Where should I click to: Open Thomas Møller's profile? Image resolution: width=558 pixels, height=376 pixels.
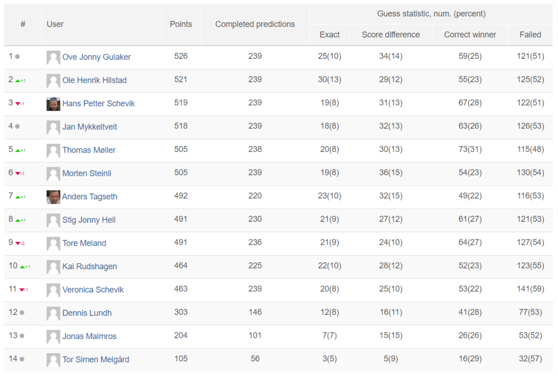coord(89,150)
